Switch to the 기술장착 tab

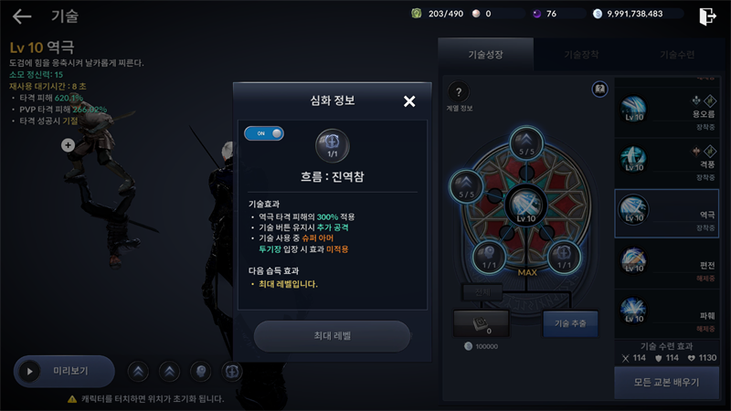pyautogui.click(x=581, y=55)
